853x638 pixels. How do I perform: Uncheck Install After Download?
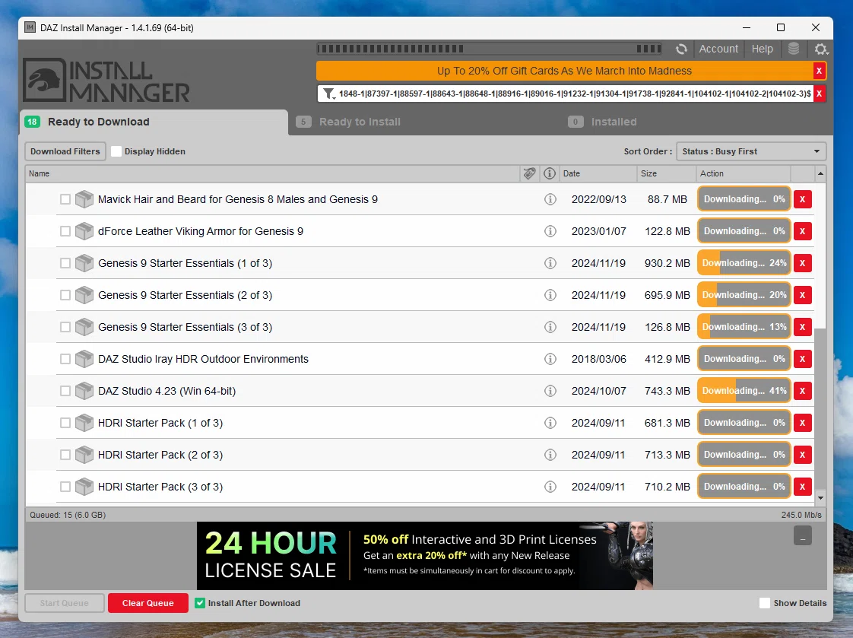200,603
